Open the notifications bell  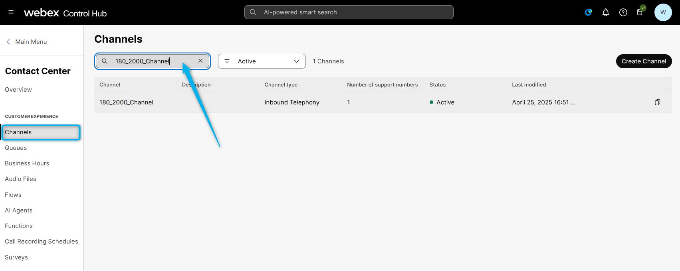click(x=606, y=12)
